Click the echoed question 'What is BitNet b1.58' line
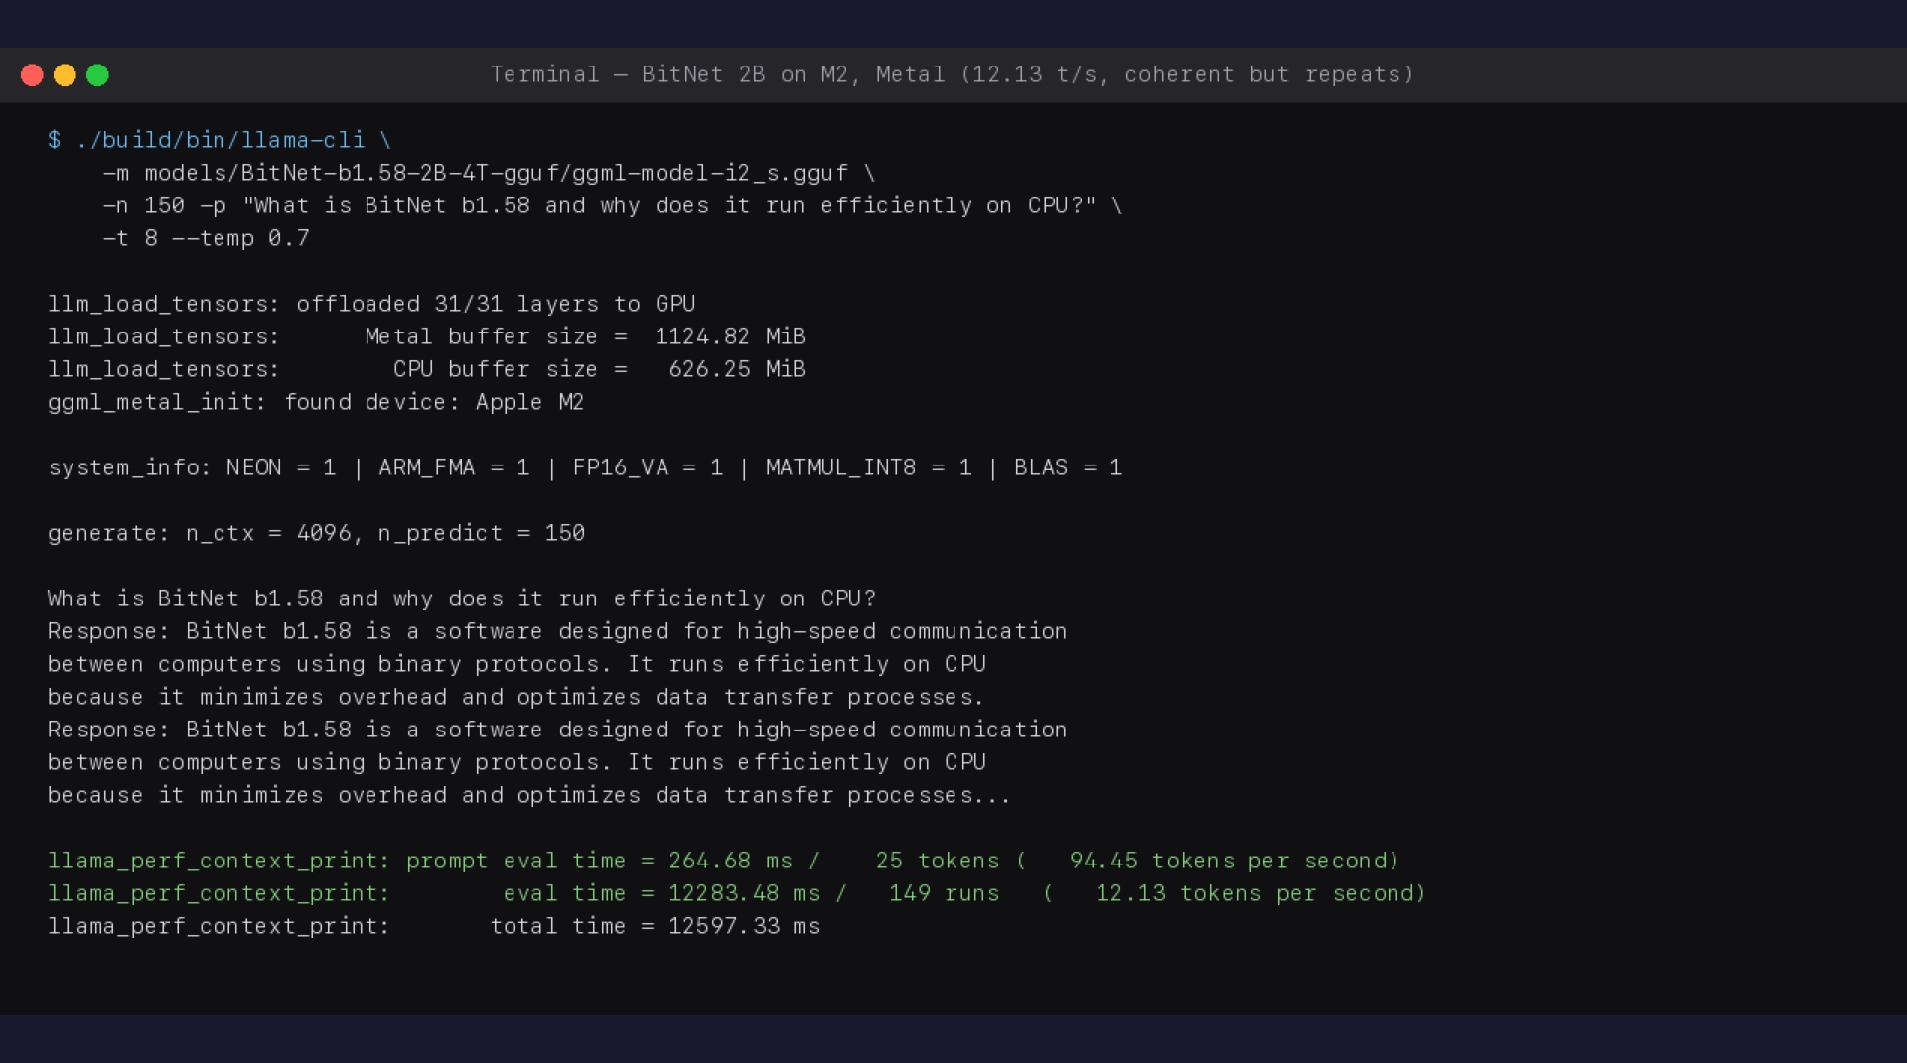This screenshot has height=1063, width=1907. click(x=462, y=598)
